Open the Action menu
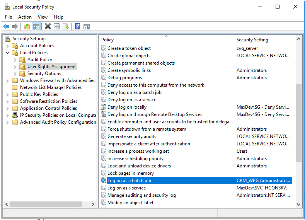Viewport: 305px width, 220px height. click(25, 17)
